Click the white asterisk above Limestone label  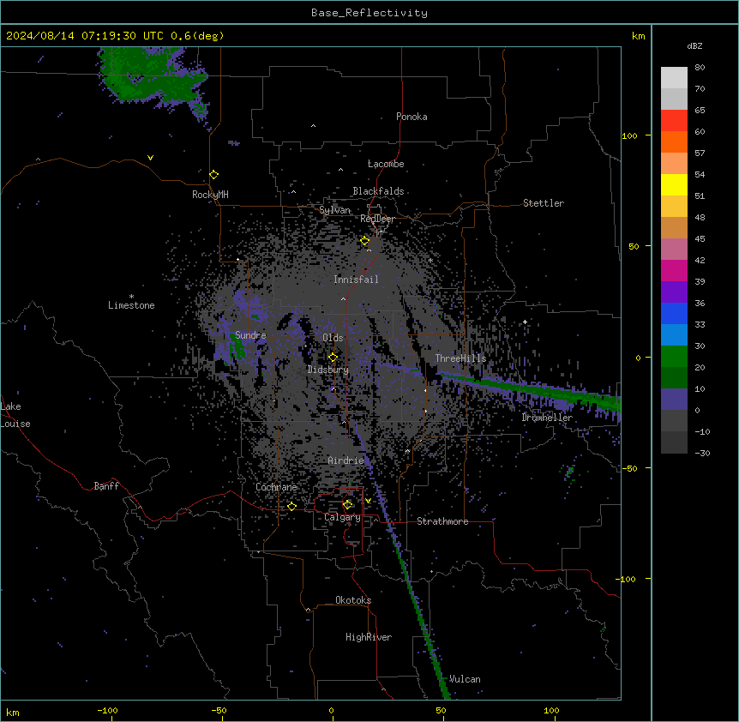[131, 297]
